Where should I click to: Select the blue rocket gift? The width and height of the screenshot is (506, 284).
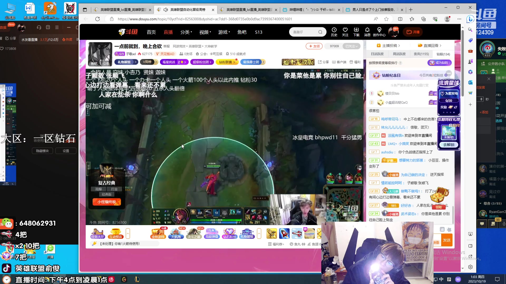click(284, 234)
